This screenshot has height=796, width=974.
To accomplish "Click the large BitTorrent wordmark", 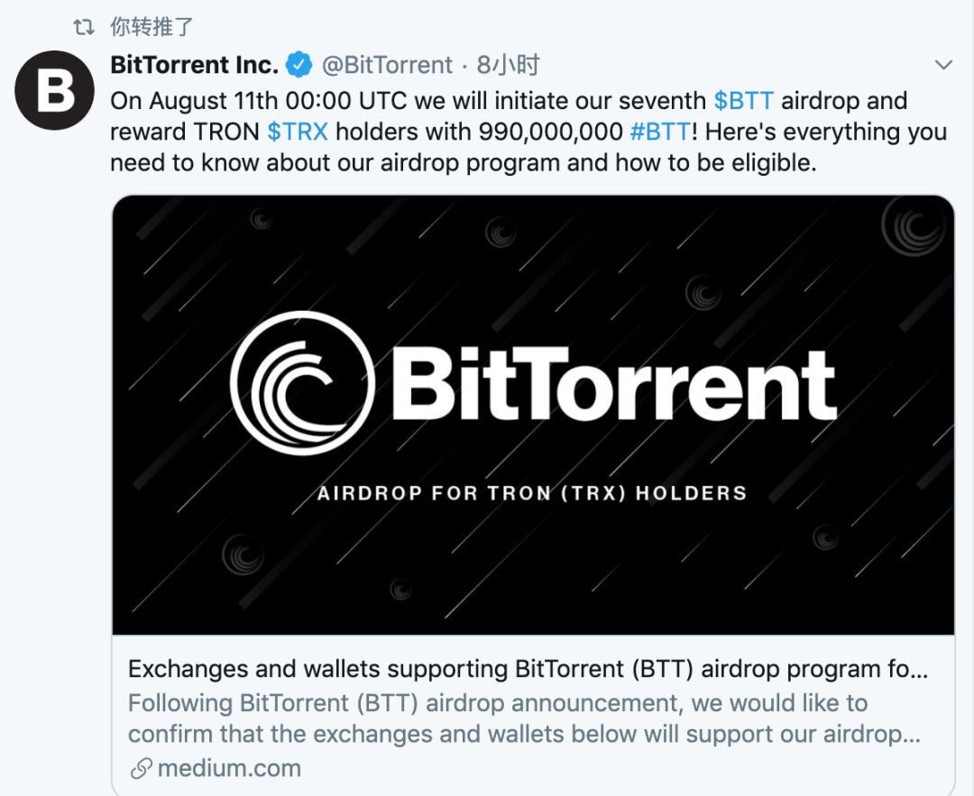I will pyautogui.click(x=614, y=384).
